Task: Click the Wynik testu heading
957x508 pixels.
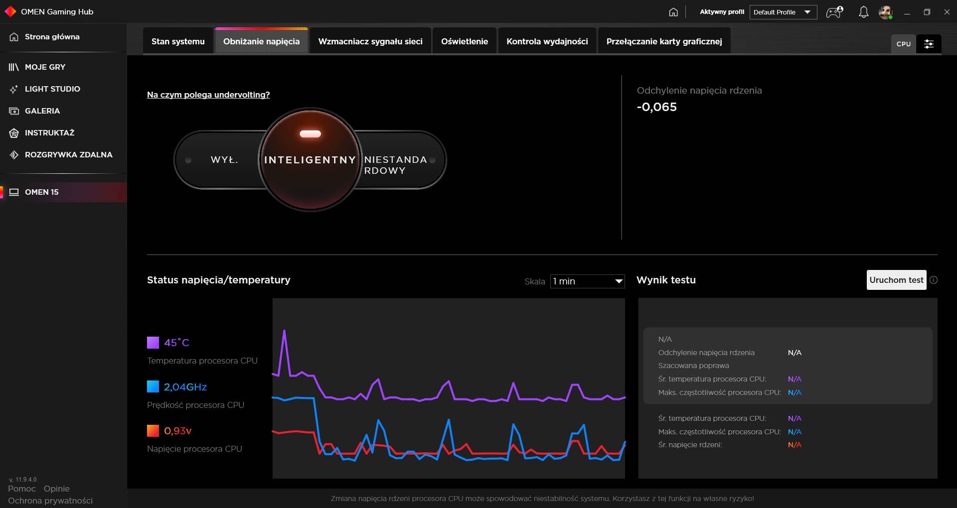Action: click(666, 280)
